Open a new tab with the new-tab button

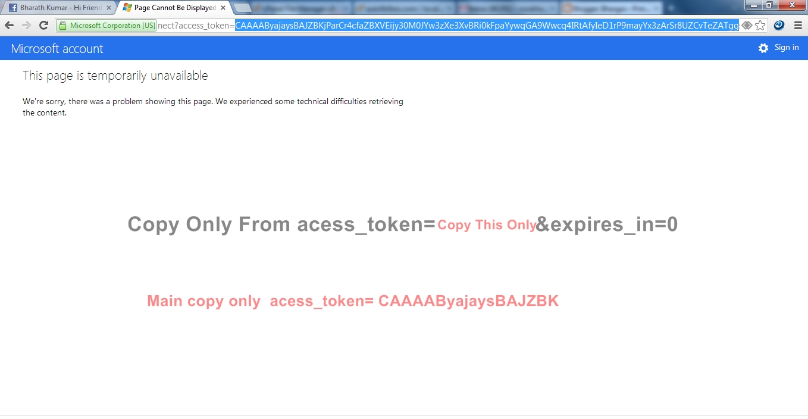tap(242, 8)
